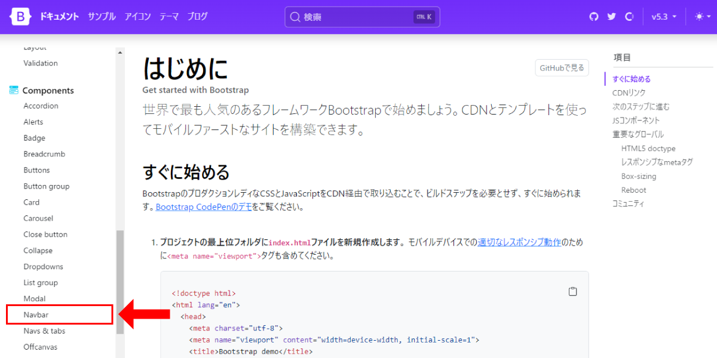The image size is (717, 358).
Task: Click the sidebar scroll-up arrow
Action: coord(120,53)
